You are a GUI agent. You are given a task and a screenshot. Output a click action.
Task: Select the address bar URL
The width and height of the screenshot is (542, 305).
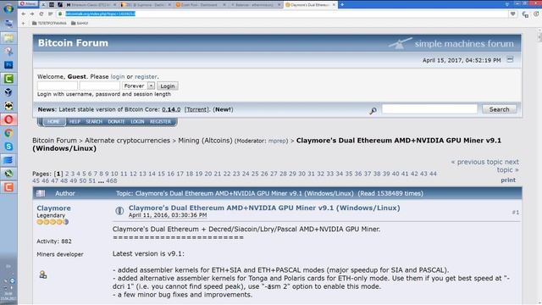pos(100,14)
